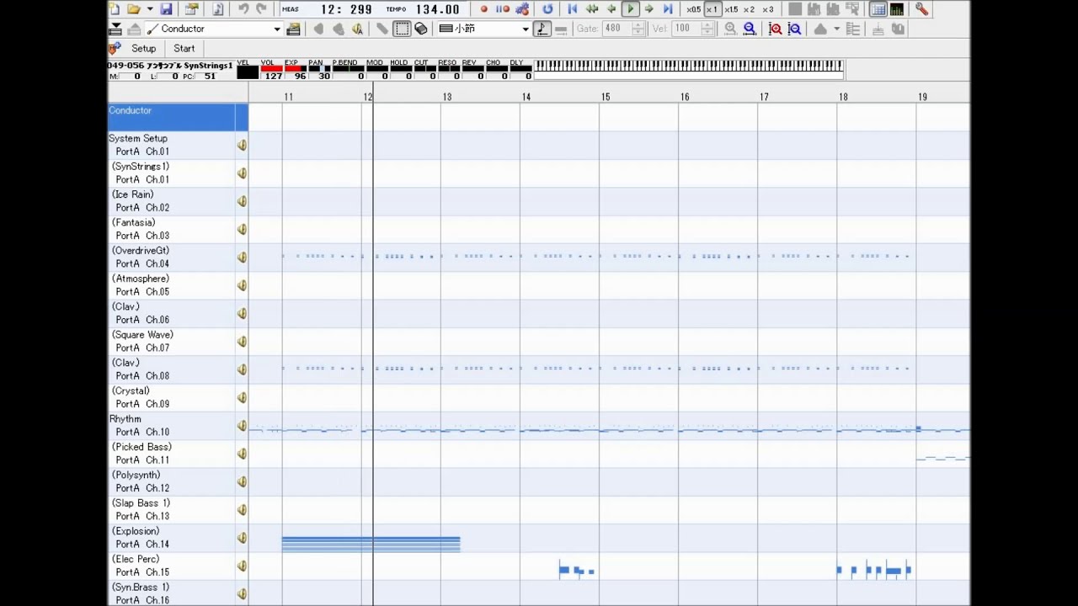This screenshot has height=606, width=1078.
Task: Zoom out vertically with red magnifier minus
Action: (794, 29)
